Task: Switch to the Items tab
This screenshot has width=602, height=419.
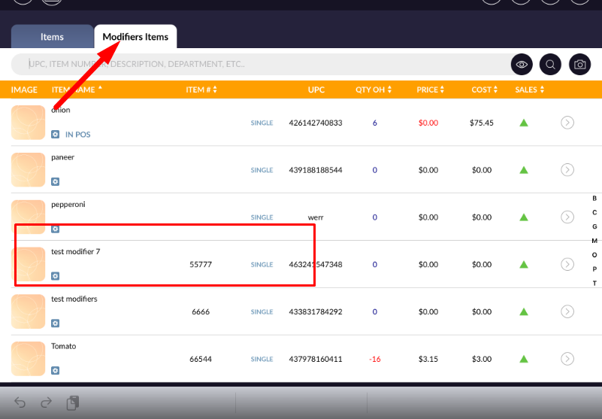Action: coord(52,37)
